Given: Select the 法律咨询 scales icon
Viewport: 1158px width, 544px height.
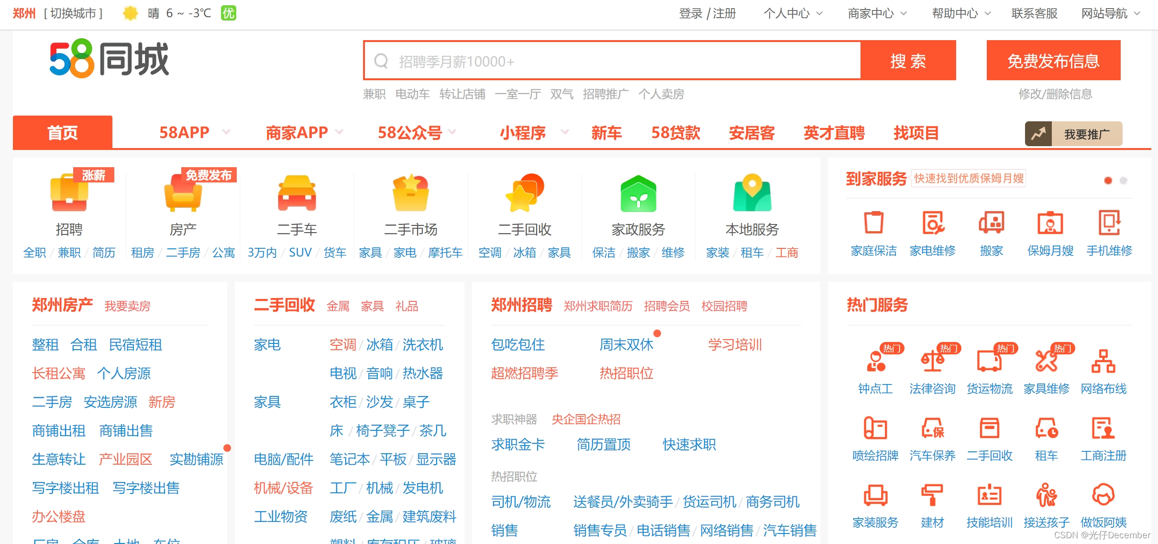Looking at the screenshot, I should coord(932,361).
